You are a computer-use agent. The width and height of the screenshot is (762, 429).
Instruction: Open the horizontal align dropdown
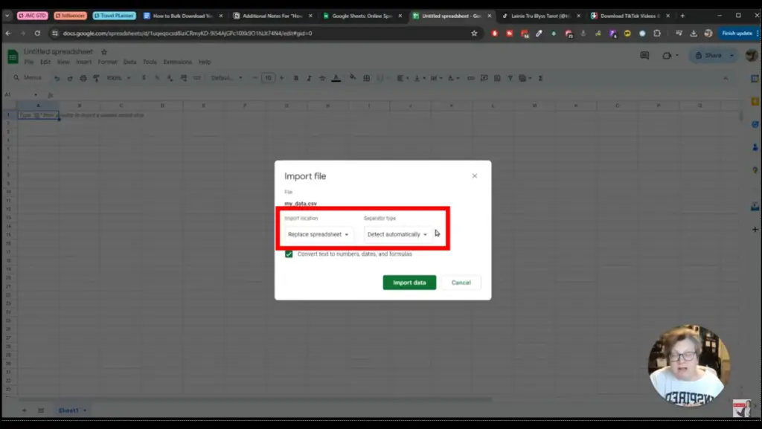(x=402, y=78)
